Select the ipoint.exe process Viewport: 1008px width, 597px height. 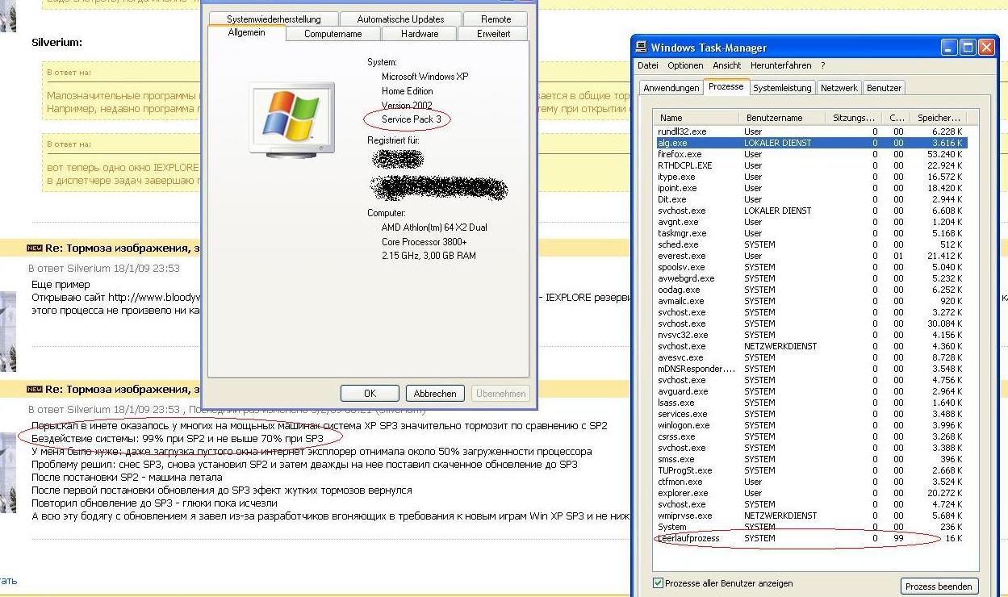click(x=810, y=188)
